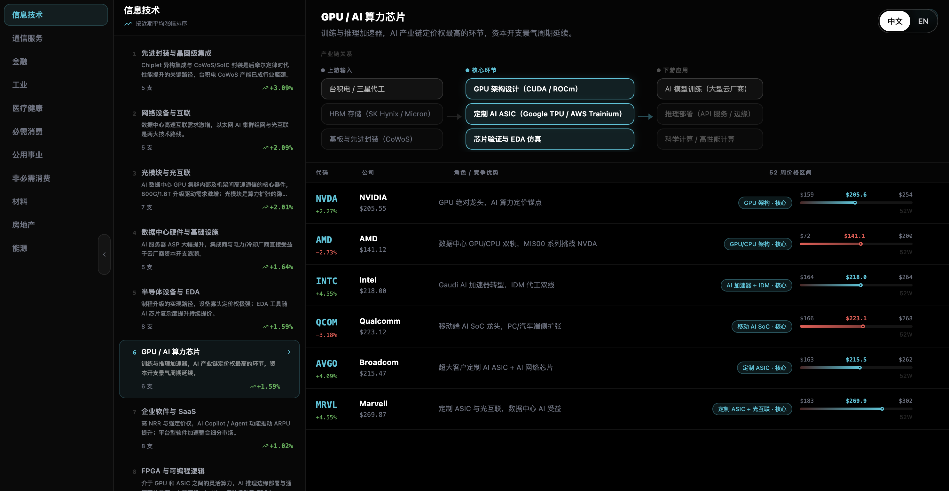Open the 材料 sector
Viewport: 949px width, 491px height.
[x=56, y=201]
